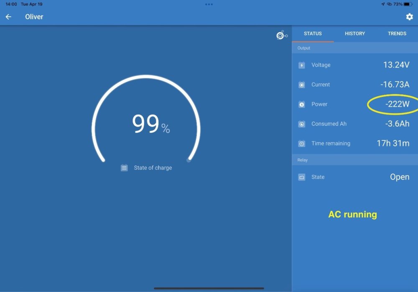Switch to the HISTORY tab
The height and width of the screenshot is (292, 418).
pos(355,33)
